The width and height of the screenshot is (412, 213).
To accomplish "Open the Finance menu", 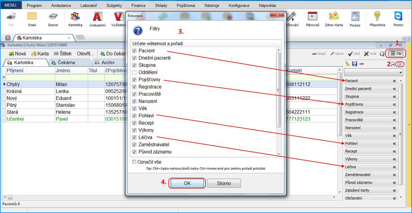I will point(138,5).
